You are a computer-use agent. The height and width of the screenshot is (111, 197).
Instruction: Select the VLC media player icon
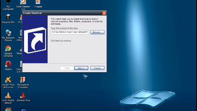click(8, 98)
